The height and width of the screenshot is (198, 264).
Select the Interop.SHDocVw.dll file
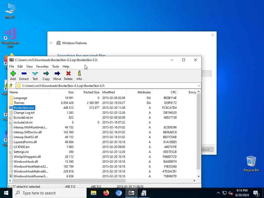pyautogui.click(x=28, y=132)
